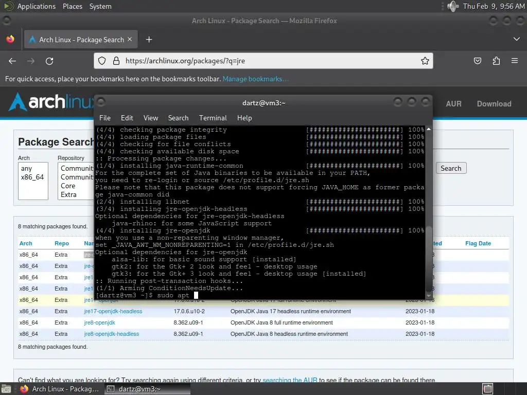527x395 pixels.
Task: Open a new Firefox tab
Action: click(x=149, y=40)
